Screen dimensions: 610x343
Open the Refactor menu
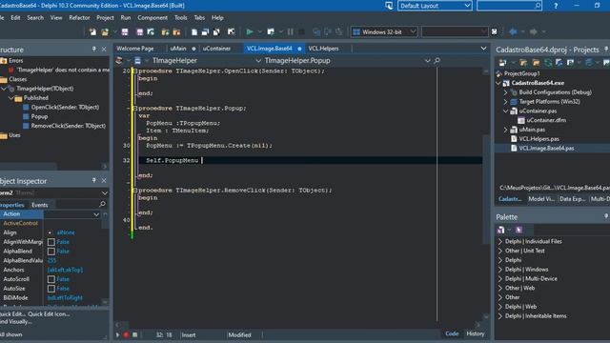pos(79,18)
